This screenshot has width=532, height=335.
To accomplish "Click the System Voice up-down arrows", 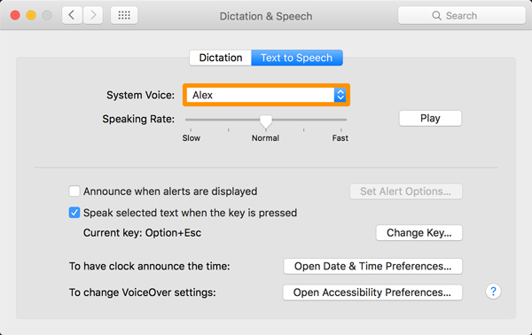I will (340, 95).
